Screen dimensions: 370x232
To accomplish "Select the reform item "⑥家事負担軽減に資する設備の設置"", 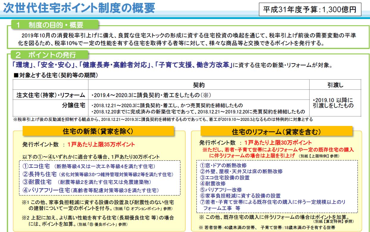I will (x=240, y=196).
